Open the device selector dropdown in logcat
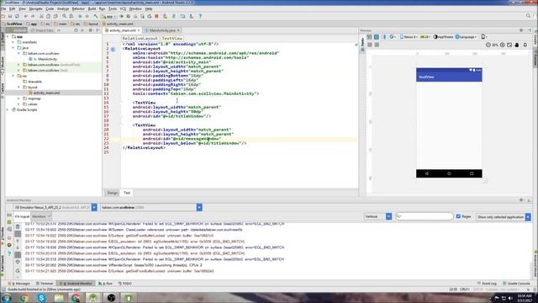The image size is (538, 303). (x=94, y=207)
